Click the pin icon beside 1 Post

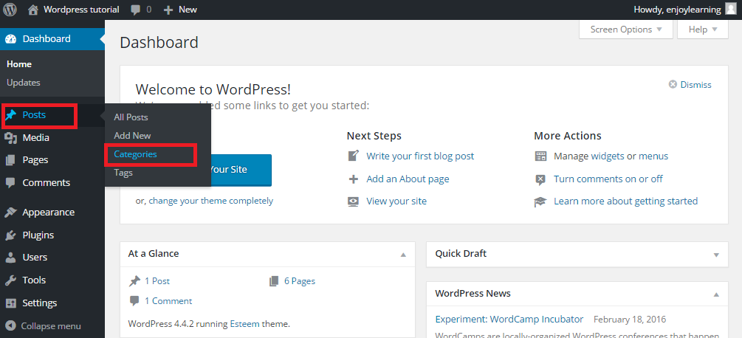coord(135,281)
